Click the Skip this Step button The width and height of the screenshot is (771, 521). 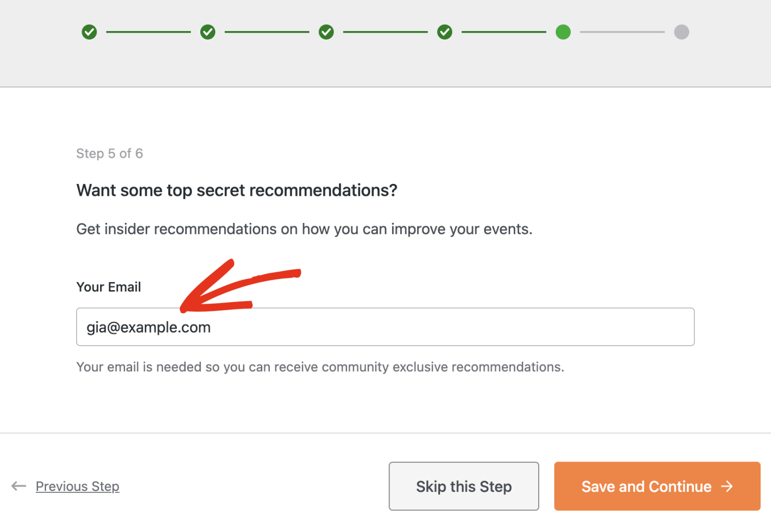click(464, 486)
